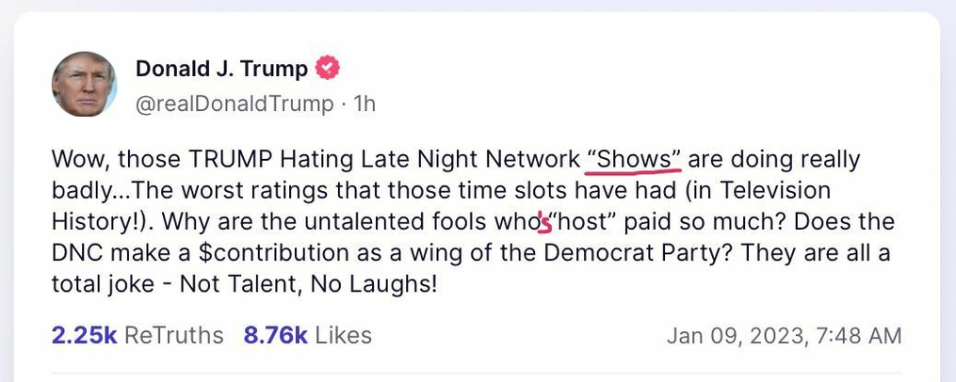Click the profile avatar photo
Viewport: 956px width, 382px height.
pyautogui.click(x=84, y=85)
